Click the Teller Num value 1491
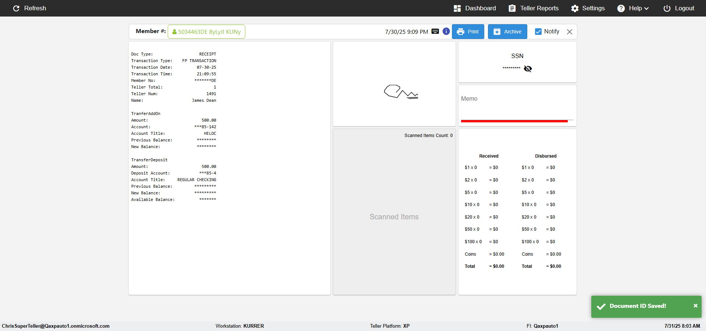706x331 pixels. [x=211, y=94]
